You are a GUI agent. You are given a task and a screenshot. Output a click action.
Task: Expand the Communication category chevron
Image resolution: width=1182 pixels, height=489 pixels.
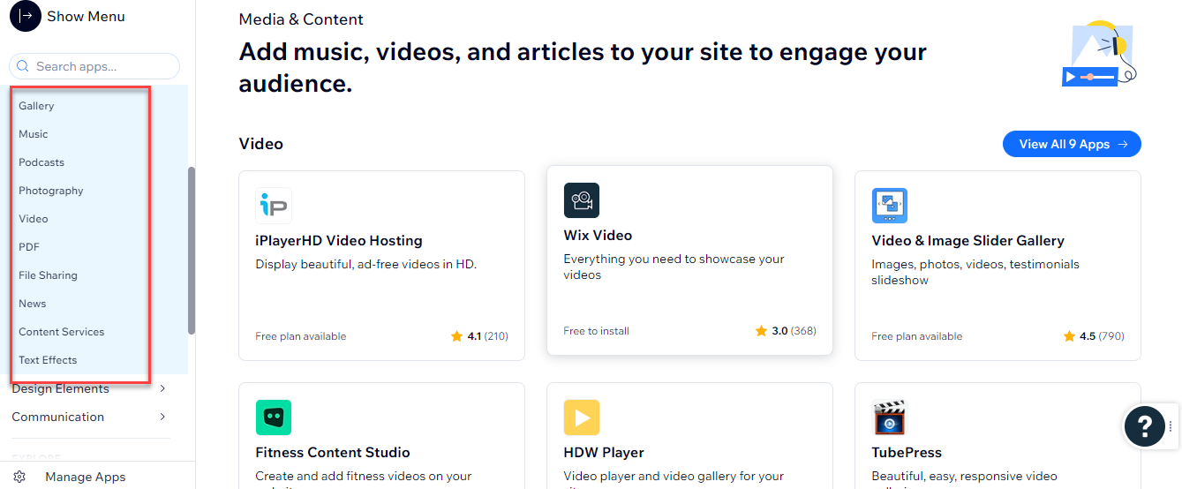162,417
